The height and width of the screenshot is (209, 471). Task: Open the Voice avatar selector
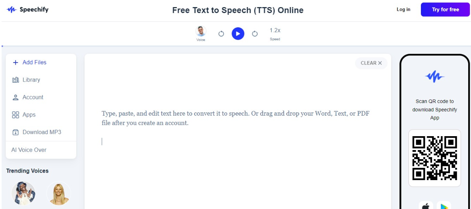click(x=201, y=31)
